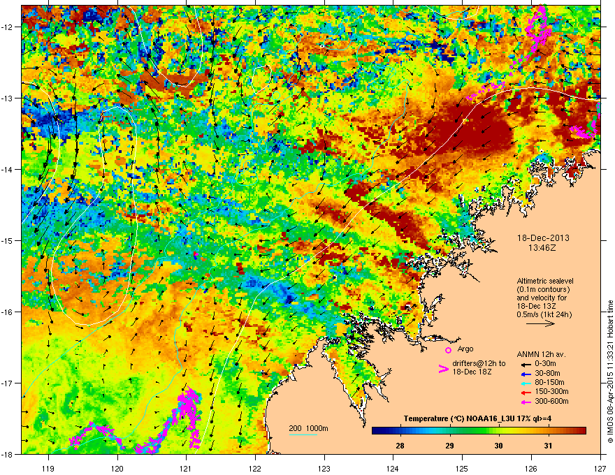Click the '13:46Z' time label
615x475 pixels.
click(542, 248)
